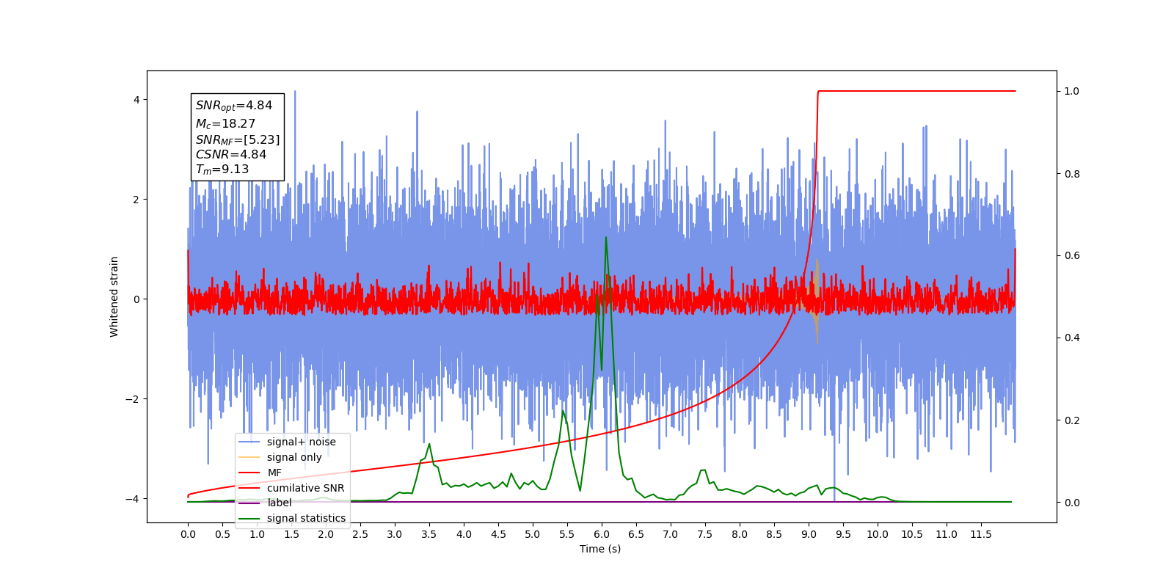Click the 6.0 tick on time axis

click(602, 534)
